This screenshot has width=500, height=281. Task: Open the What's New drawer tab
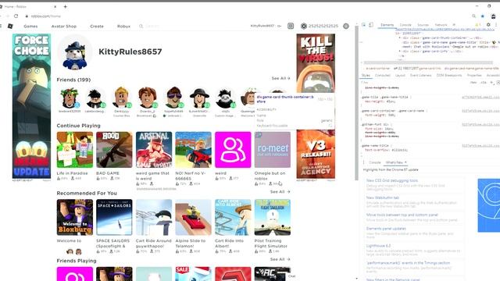click(x=395, y=162)
